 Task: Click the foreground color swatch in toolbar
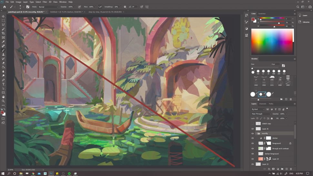(x=3, y=113)
